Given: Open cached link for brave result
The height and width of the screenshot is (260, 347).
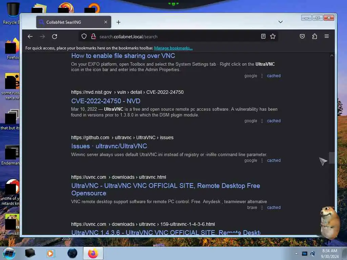Looking at the screenshot, I should (x=274, y=208).
